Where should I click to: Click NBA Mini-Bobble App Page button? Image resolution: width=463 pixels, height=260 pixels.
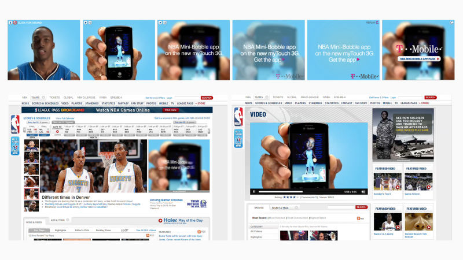(x=419, y=59)
